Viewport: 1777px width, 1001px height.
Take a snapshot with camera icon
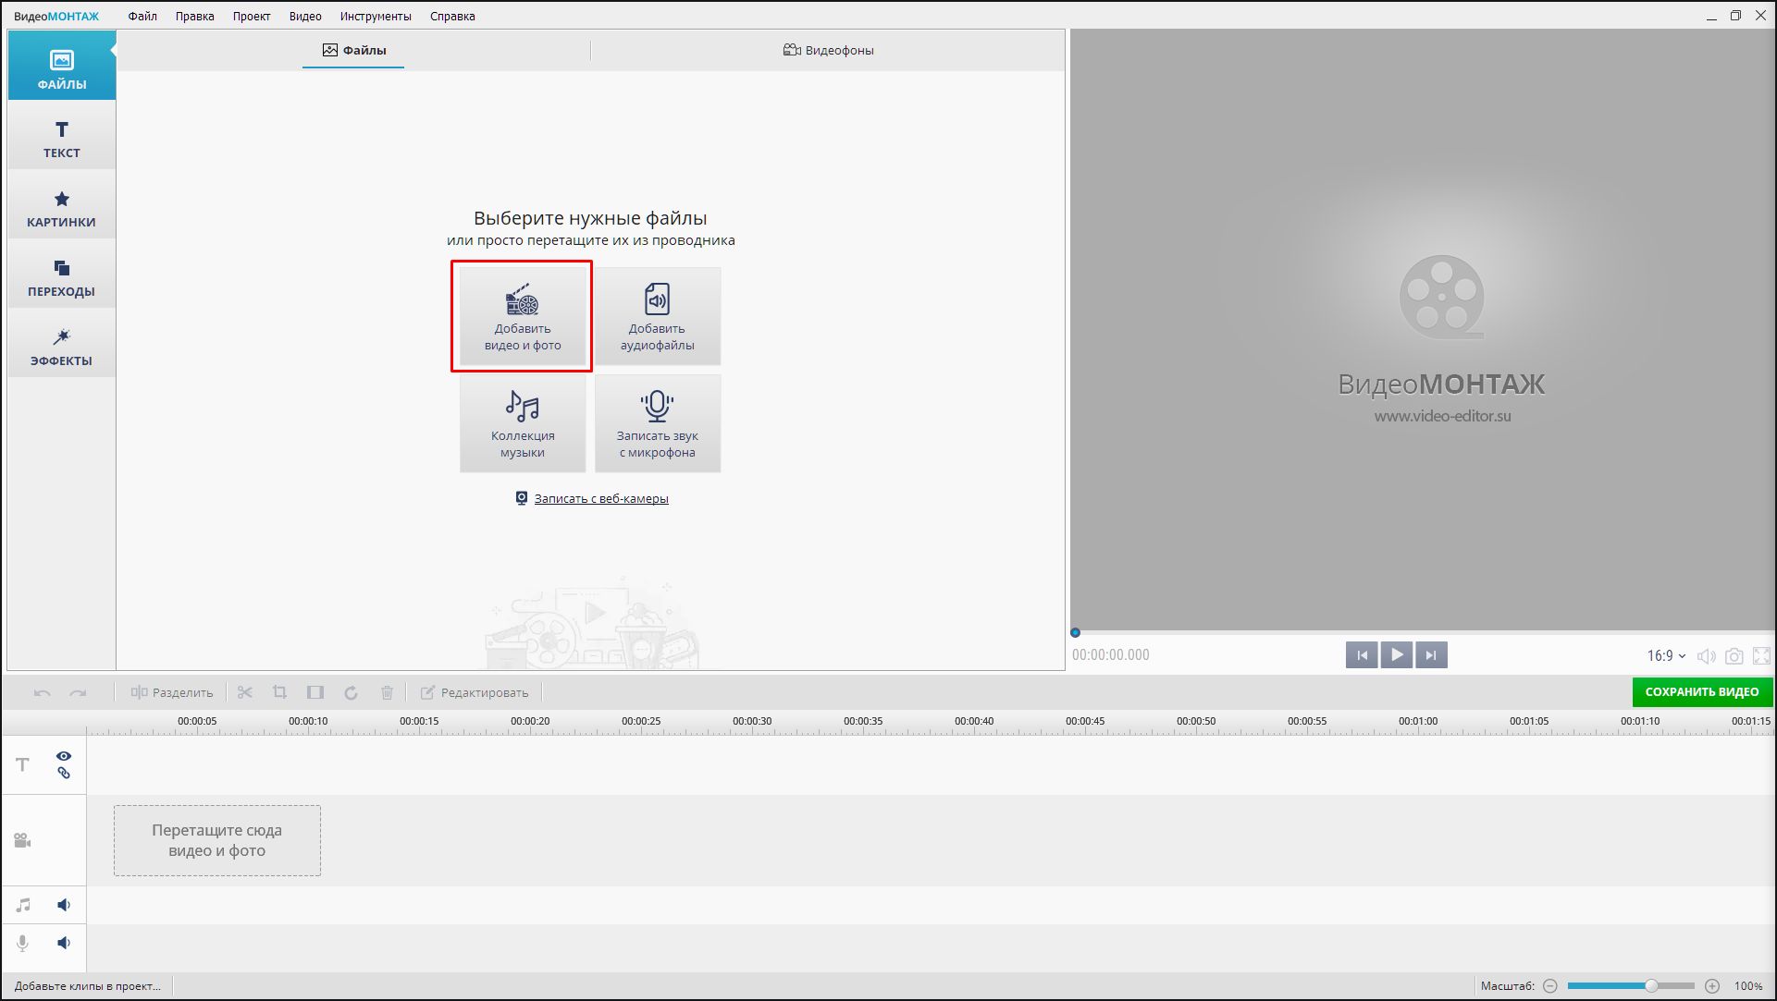[x=1734, y=656]
